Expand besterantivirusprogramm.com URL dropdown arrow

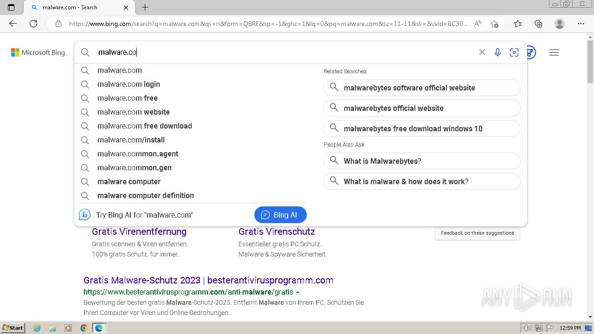(297, 293)
